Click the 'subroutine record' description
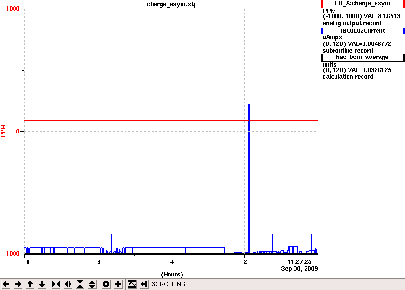The width and height of the screenshot is (405, 290). (x=348, y=51)
